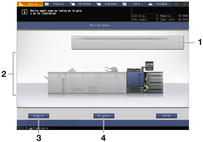The width and height of the screenshot is (203, 142).
Task: Go to the ALMACENAR tab
Action: (x=107, y=4)
